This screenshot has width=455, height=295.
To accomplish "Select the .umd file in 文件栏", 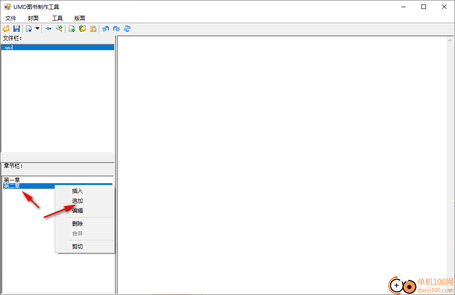I will coord(58,47).
